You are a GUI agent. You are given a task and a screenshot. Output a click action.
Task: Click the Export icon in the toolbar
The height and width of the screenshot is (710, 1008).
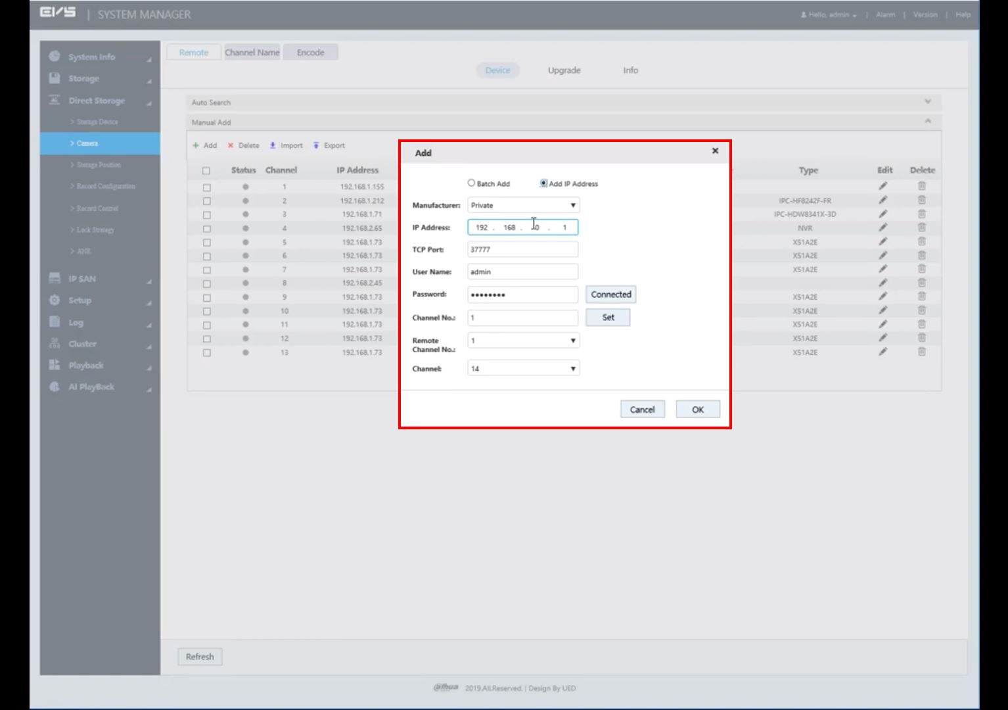tap(316, 145)
